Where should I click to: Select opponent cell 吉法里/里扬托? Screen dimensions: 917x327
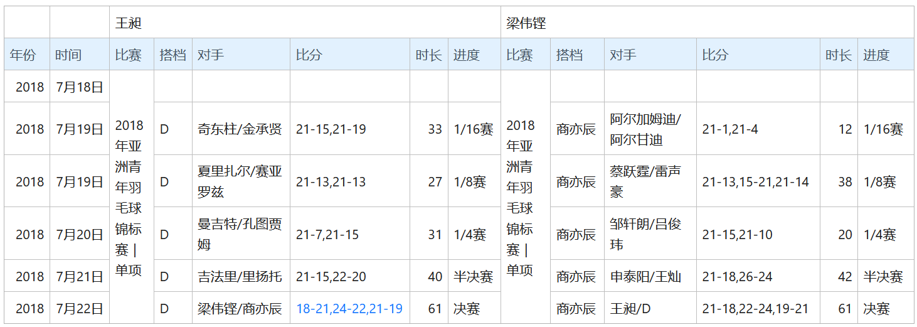click(x=240, y=277)
